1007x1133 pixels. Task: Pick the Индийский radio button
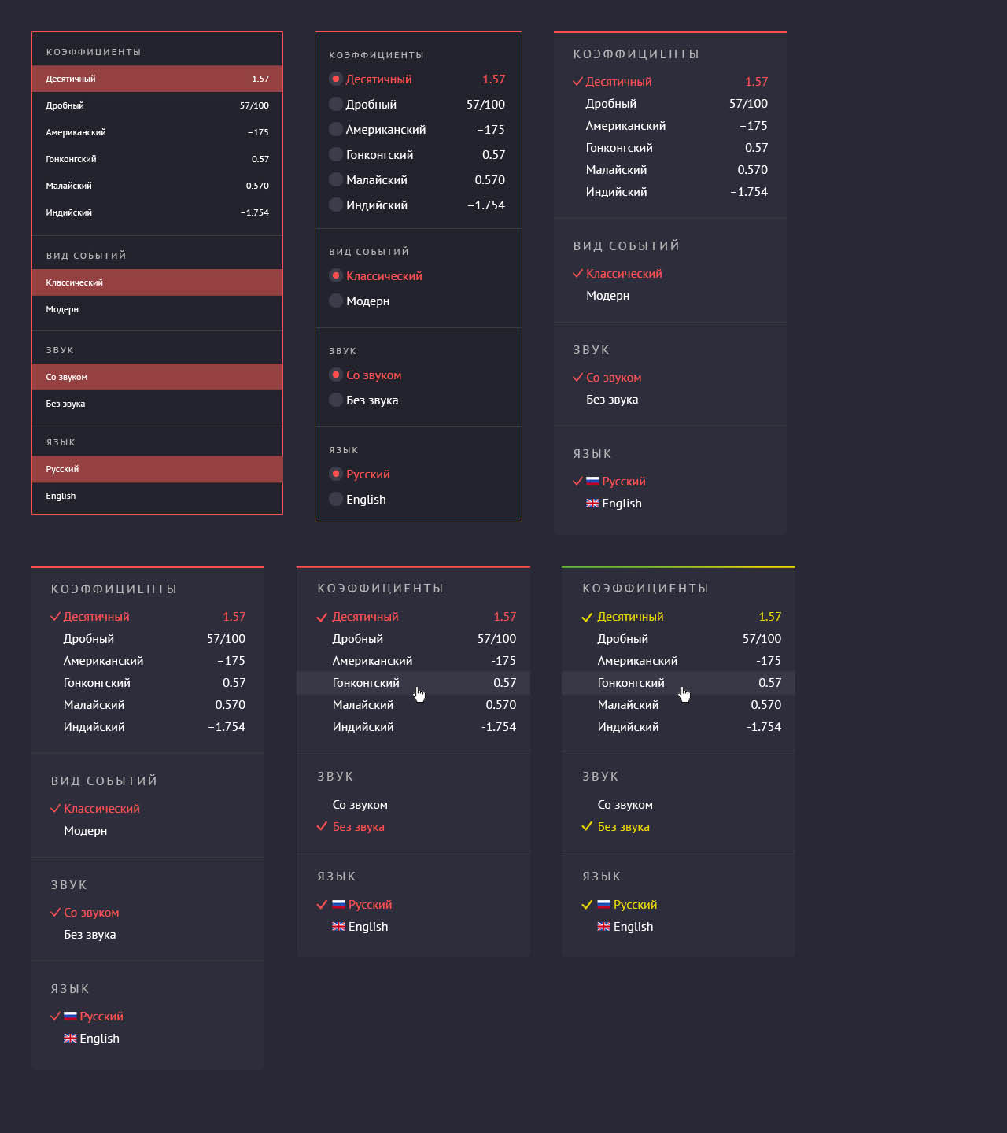click(x=336, y=205)
